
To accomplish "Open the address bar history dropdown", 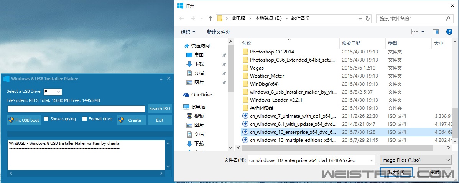I will click(x=360, y=18).
